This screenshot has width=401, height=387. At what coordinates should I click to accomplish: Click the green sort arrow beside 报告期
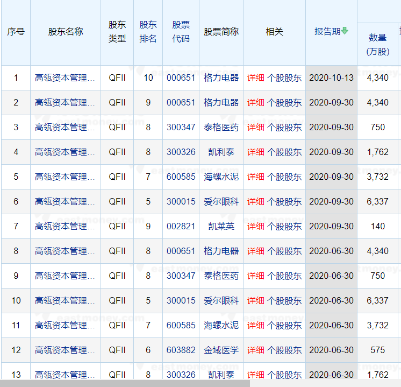click(x=345, y=31)
